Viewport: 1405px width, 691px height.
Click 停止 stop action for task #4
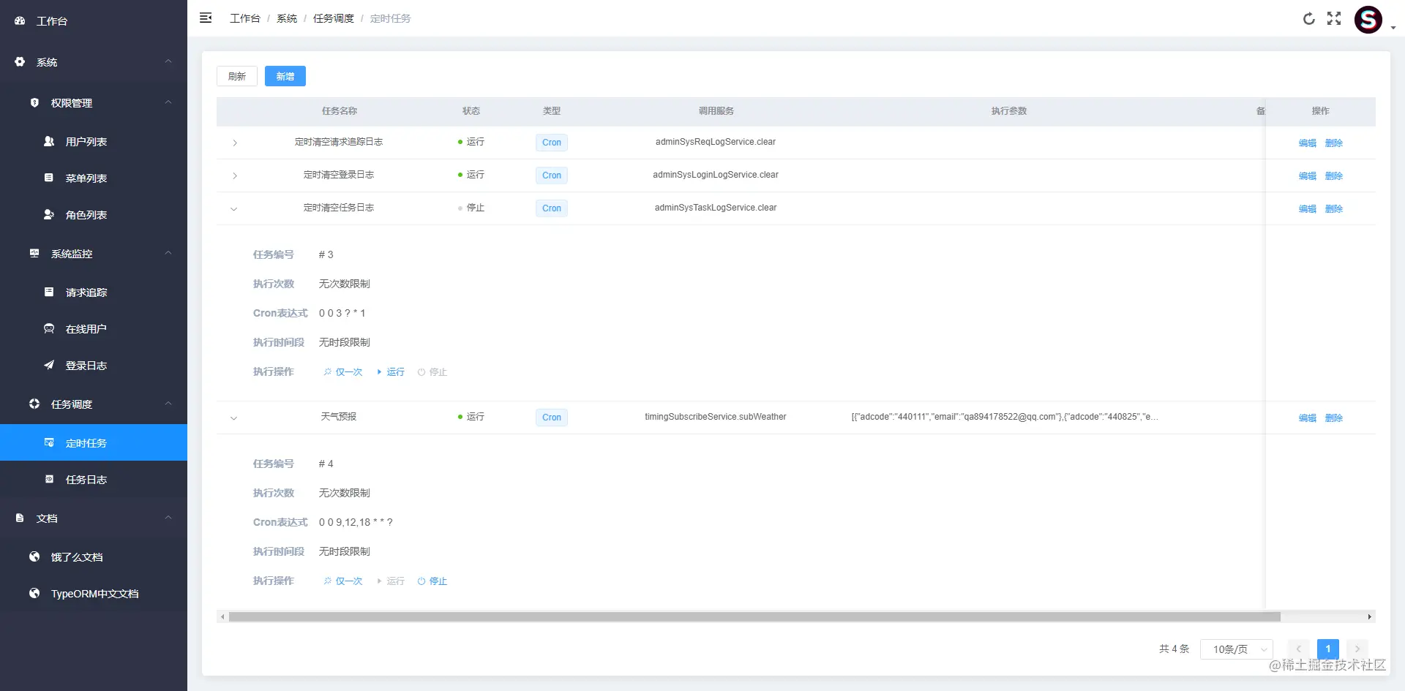[x=432, y=581]
